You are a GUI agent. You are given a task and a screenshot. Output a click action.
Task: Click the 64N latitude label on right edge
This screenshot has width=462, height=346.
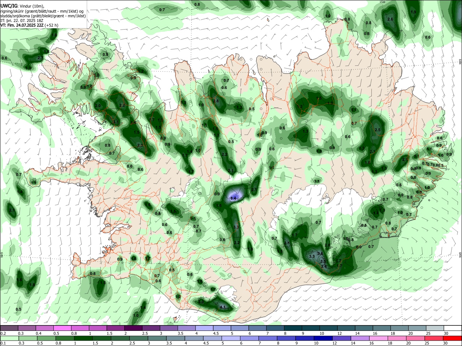(x=460, y=254)
